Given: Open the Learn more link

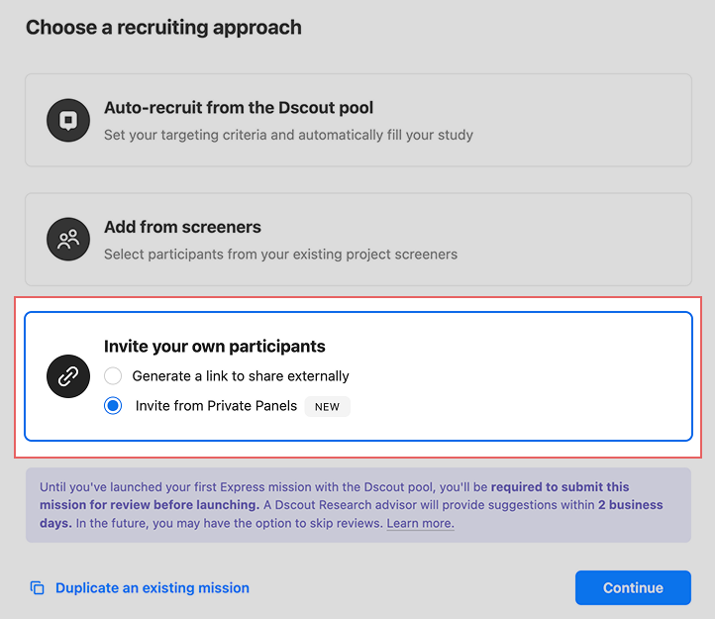Looking at the screenshot, I should pos(421,523).
